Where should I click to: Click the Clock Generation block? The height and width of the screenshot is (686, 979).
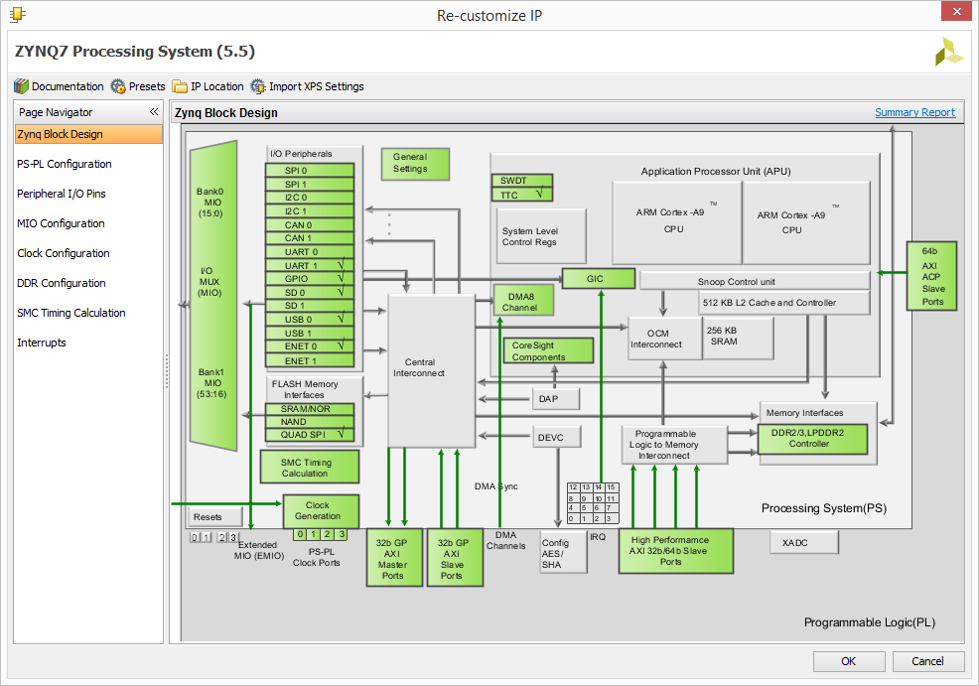point(321,511)
